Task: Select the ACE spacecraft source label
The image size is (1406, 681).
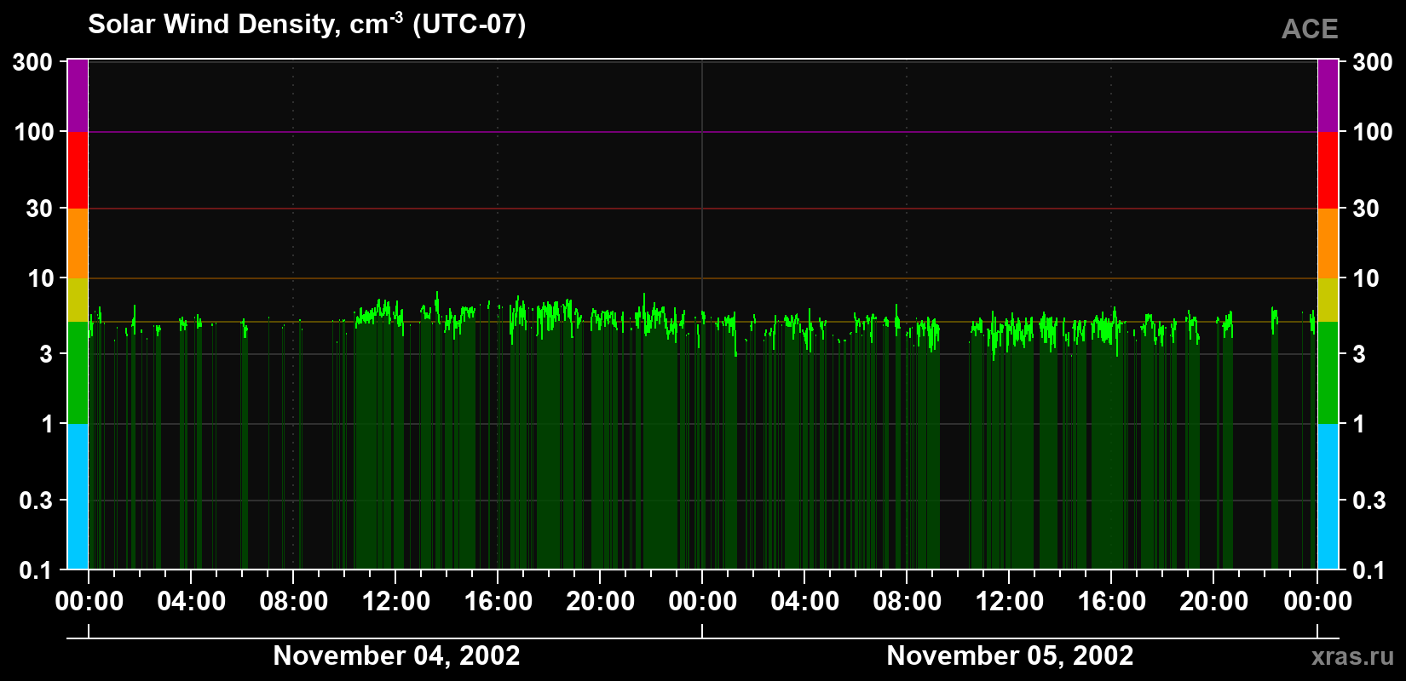Action: click(1310, 29)
